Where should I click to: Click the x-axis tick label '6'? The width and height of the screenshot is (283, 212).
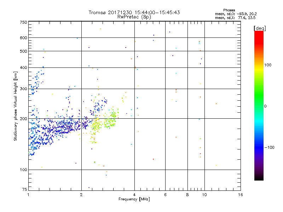(x=165, y=195)
